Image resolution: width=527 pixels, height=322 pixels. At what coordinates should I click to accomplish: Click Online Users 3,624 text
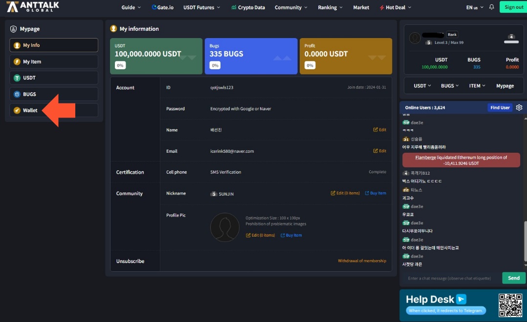click(x=425, y=108)
